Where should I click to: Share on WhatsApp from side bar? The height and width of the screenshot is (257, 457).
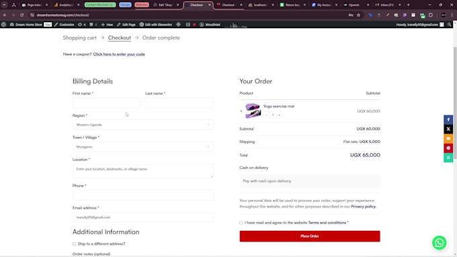[x=448, y=158]
